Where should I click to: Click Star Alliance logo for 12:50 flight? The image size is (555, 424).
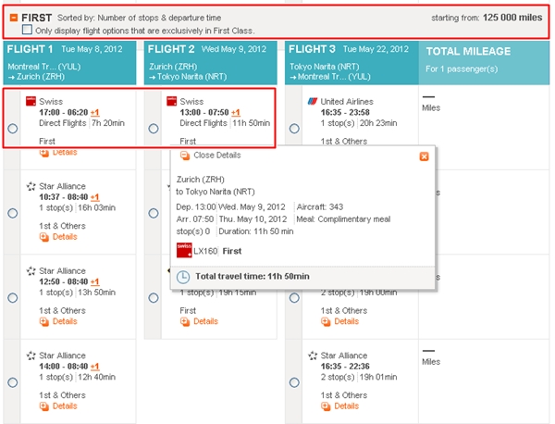coord(31,270)
